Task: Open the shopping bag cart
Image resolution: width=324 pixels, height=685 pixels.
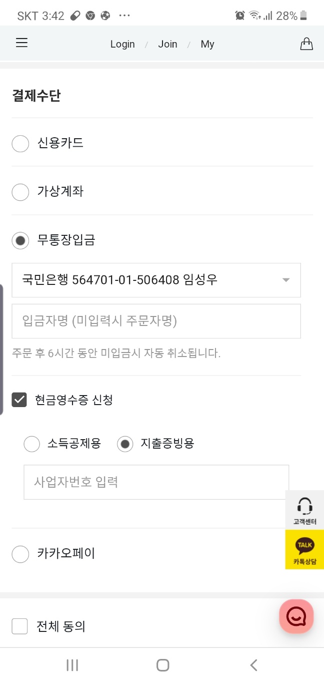Action: pos(306,44)
